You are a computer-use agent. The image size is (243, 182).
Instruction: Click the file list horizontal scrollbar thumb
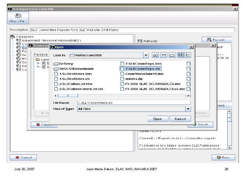68,96
